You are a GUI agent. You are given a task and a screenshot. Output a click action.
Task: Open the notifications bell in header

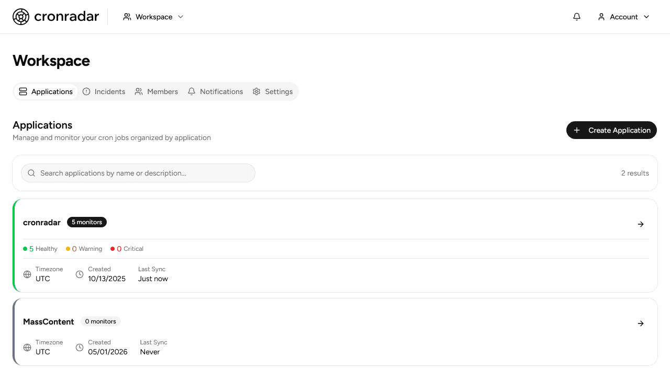577,17
